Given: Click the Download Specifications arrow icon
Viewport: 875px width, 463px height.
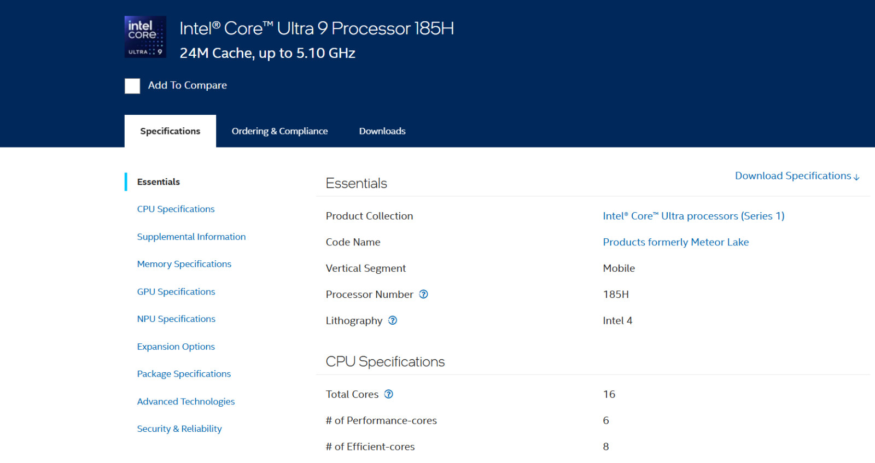Looking at the screenshot, I should pos(856,177).
